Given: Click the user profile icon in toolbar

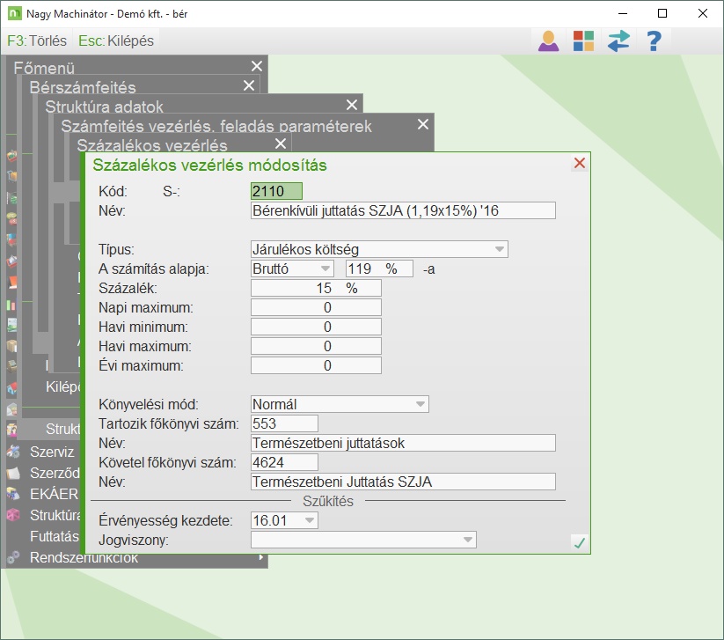Looking at the screenshot, I should point(549,40).
